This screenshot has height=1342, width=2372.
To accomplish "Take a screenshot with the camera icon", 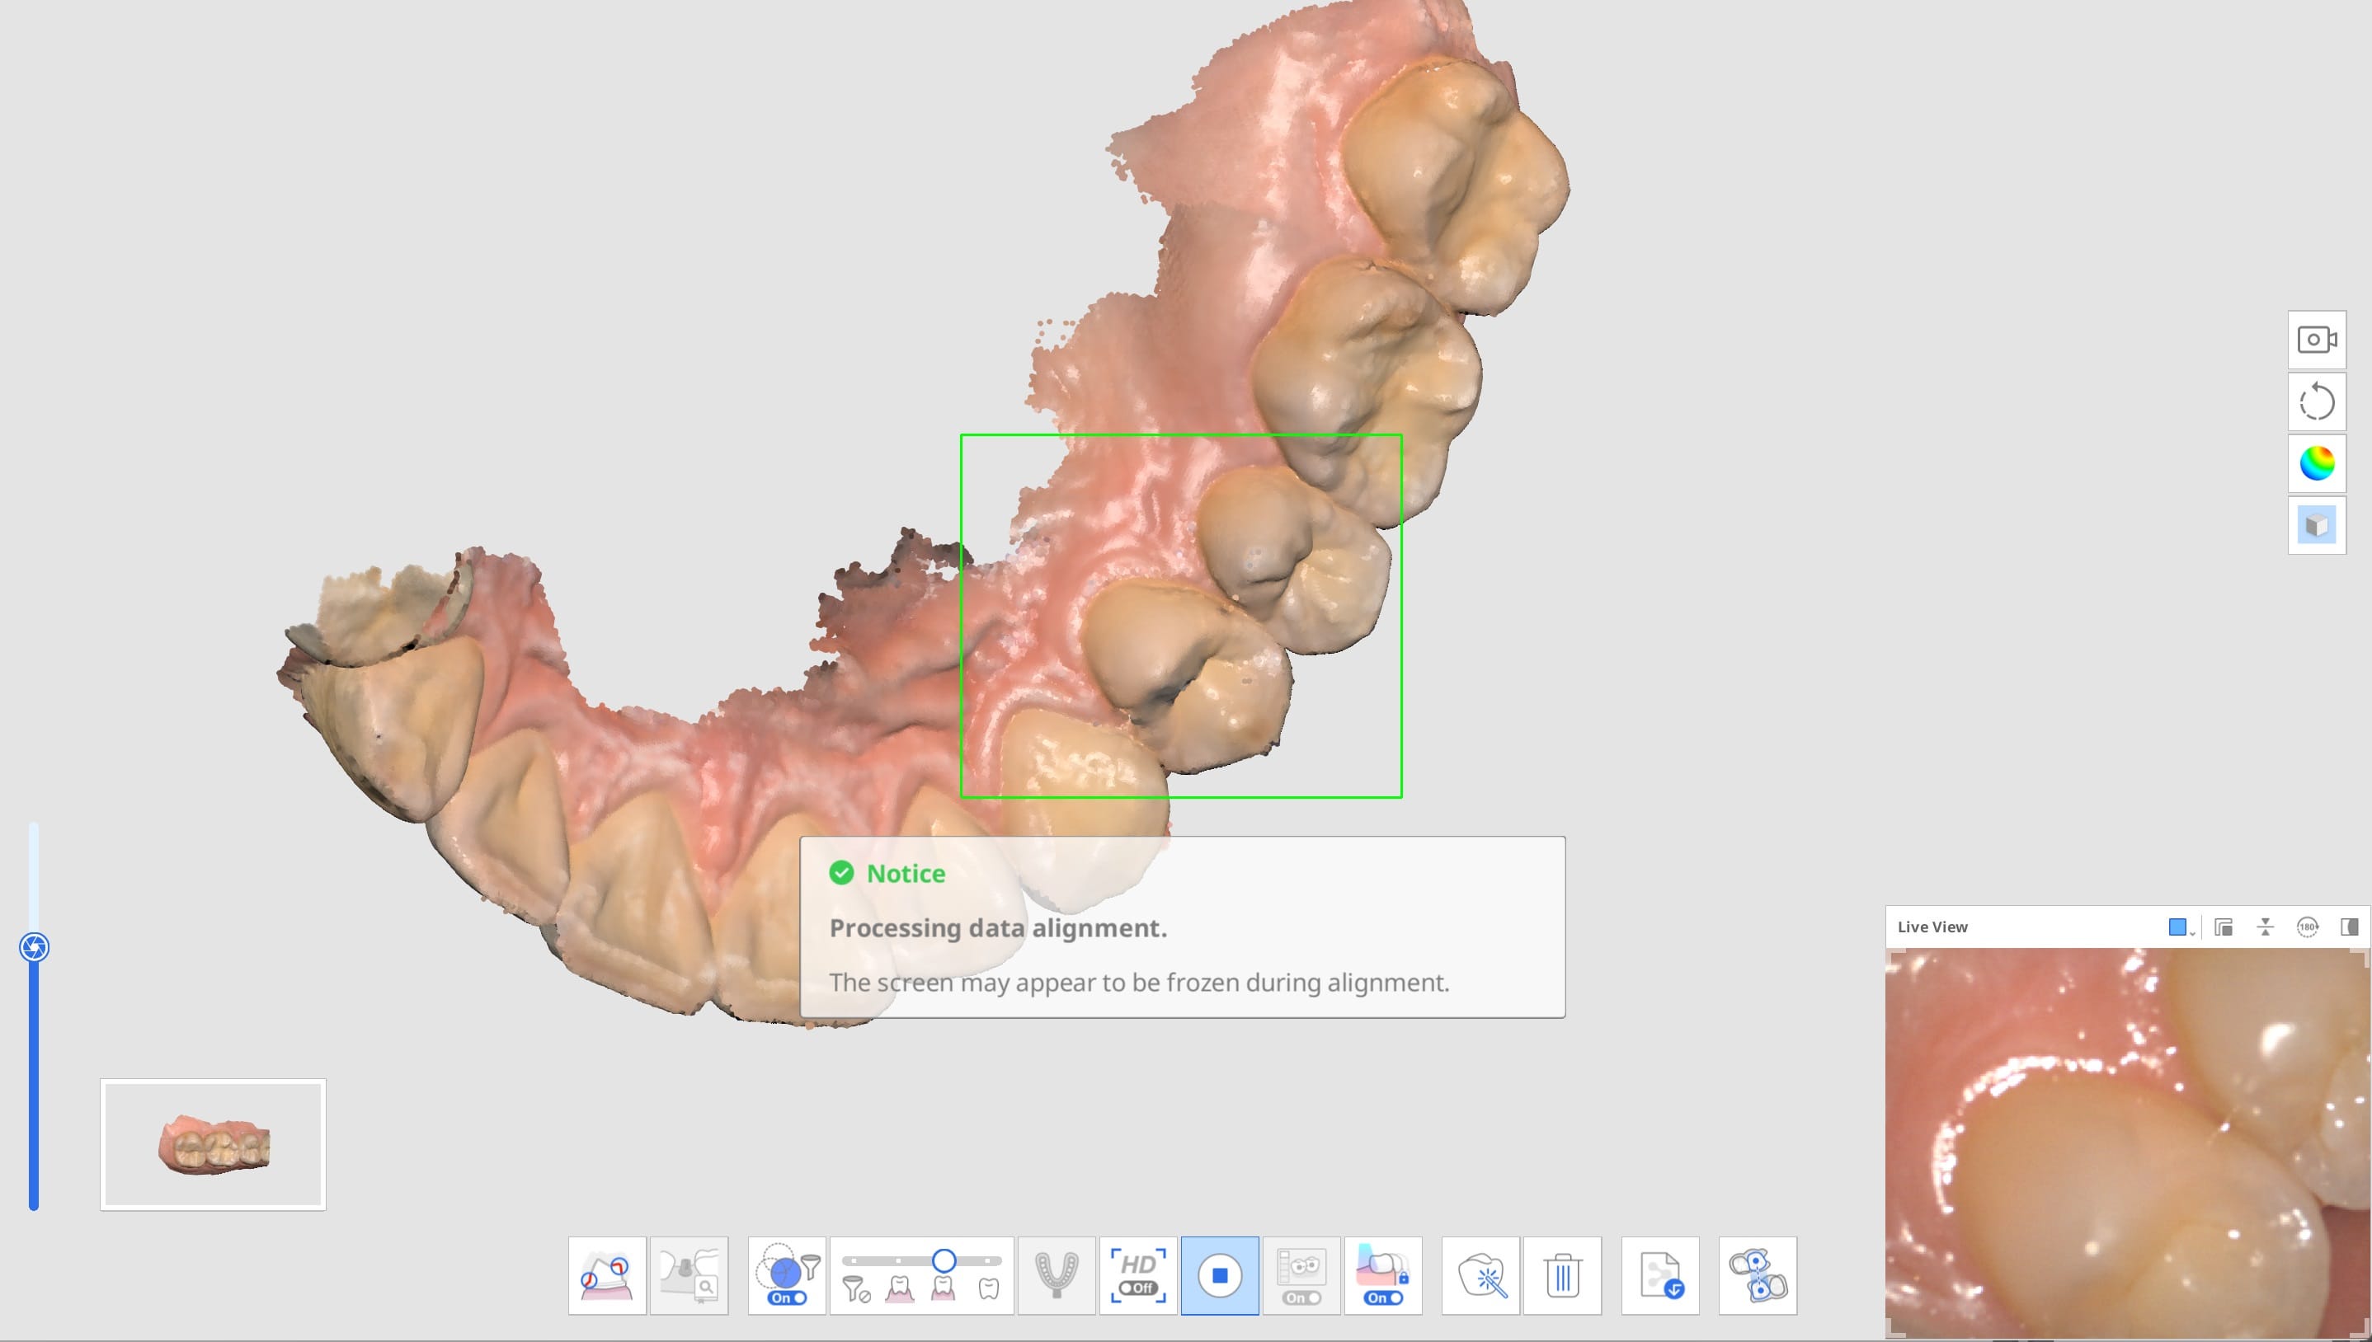I will tap(2317, 339).
